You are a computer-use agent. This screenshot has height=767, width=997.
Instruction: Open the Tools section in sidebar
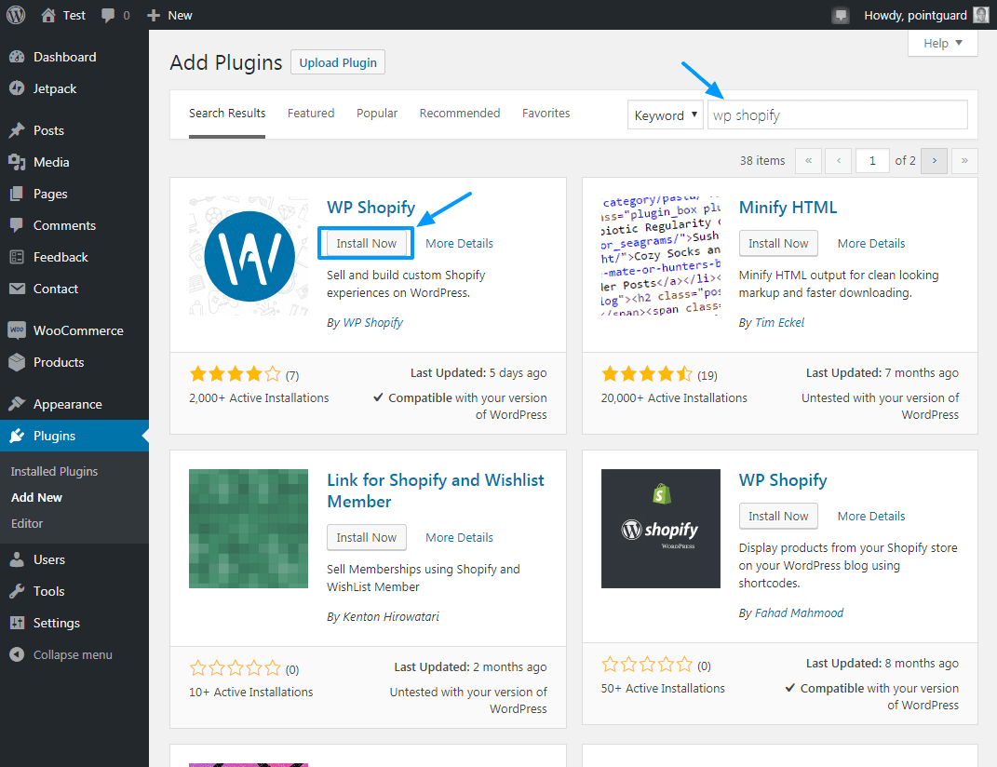(x=48, y=591)
